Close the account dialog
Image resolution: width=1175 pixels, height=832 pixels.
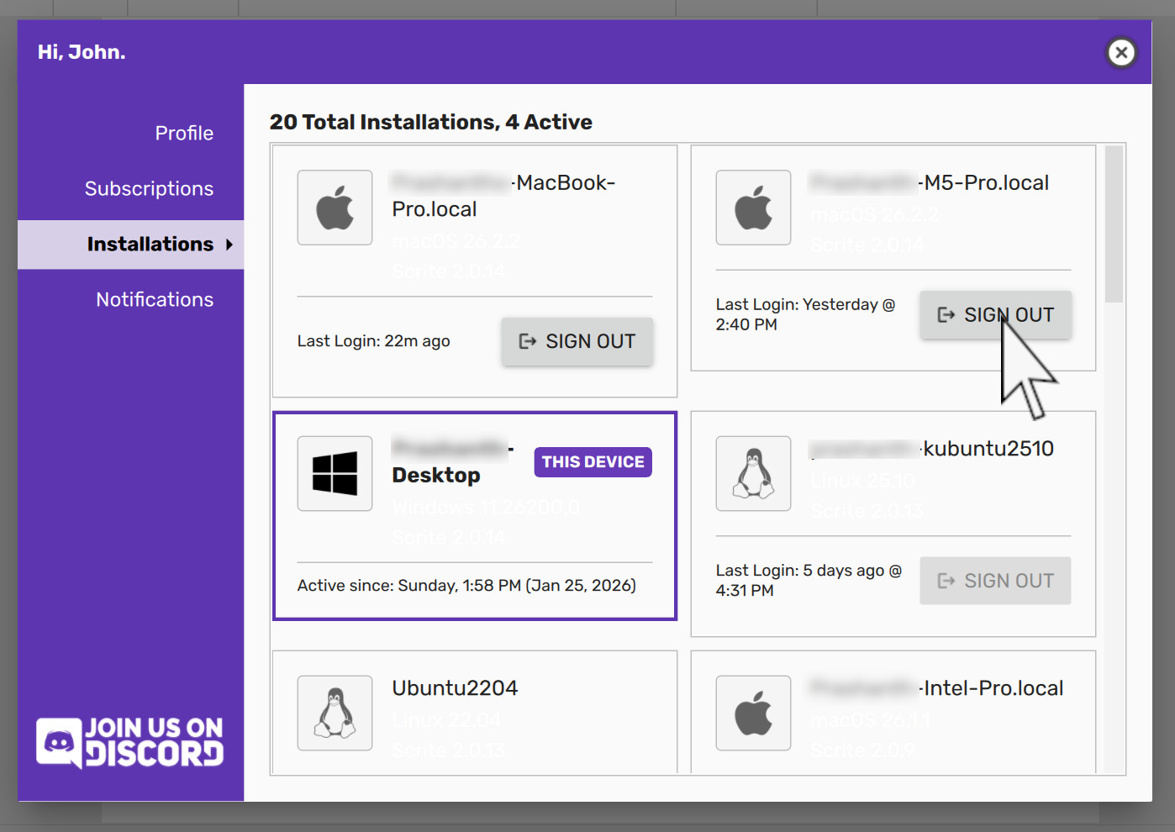(1120, 53)
